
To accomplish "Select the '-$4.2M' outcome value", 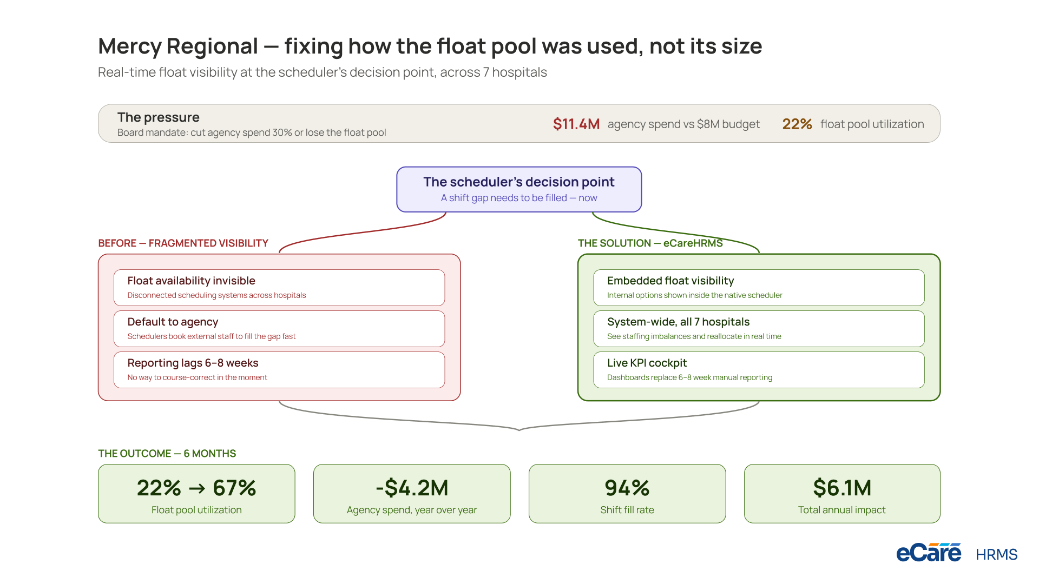I will [x=412, y=488].
